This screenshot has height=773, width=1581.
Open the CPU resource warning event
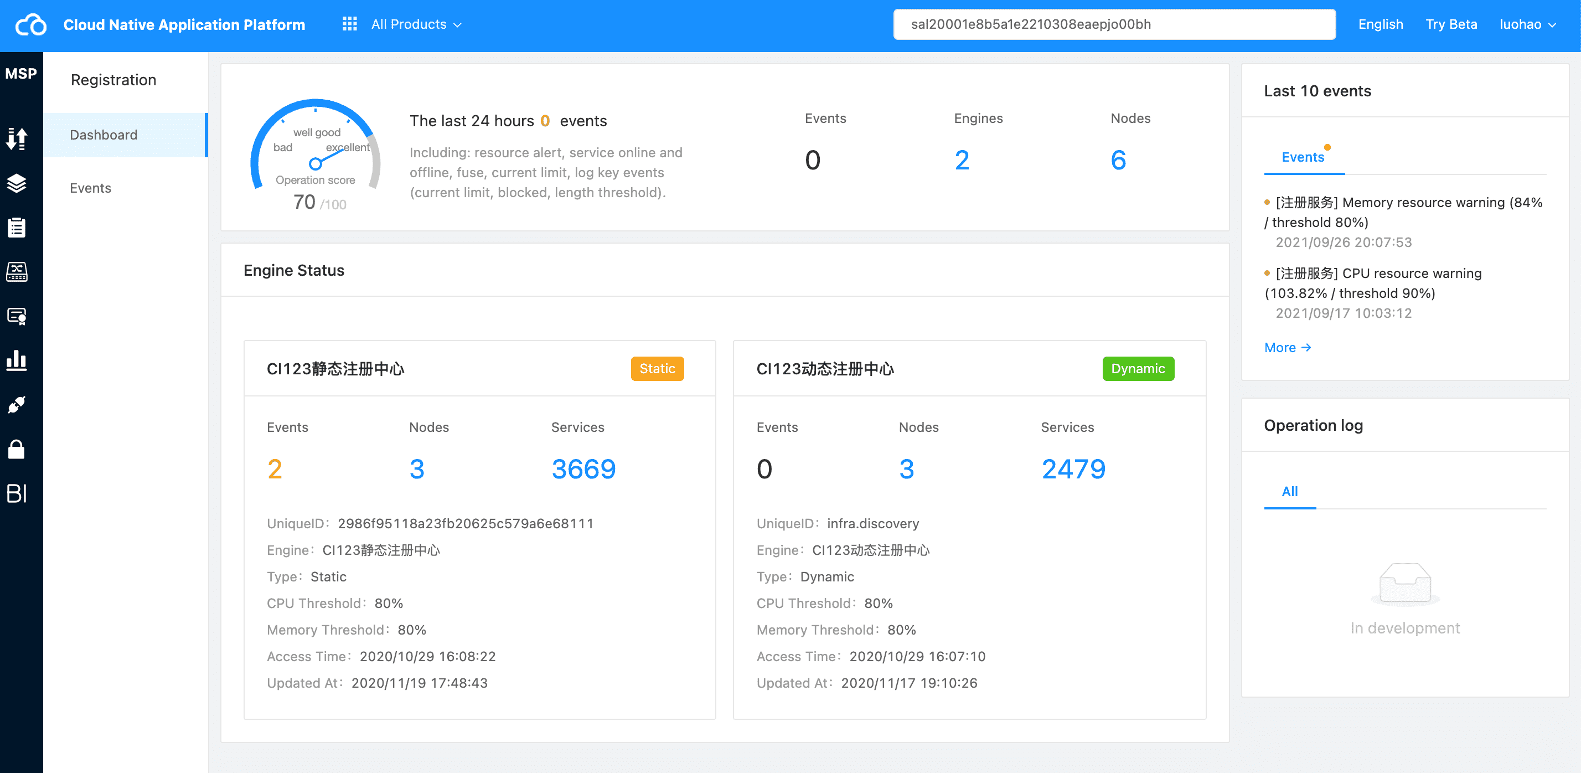pyautogui.click(x=1373, y=283)
